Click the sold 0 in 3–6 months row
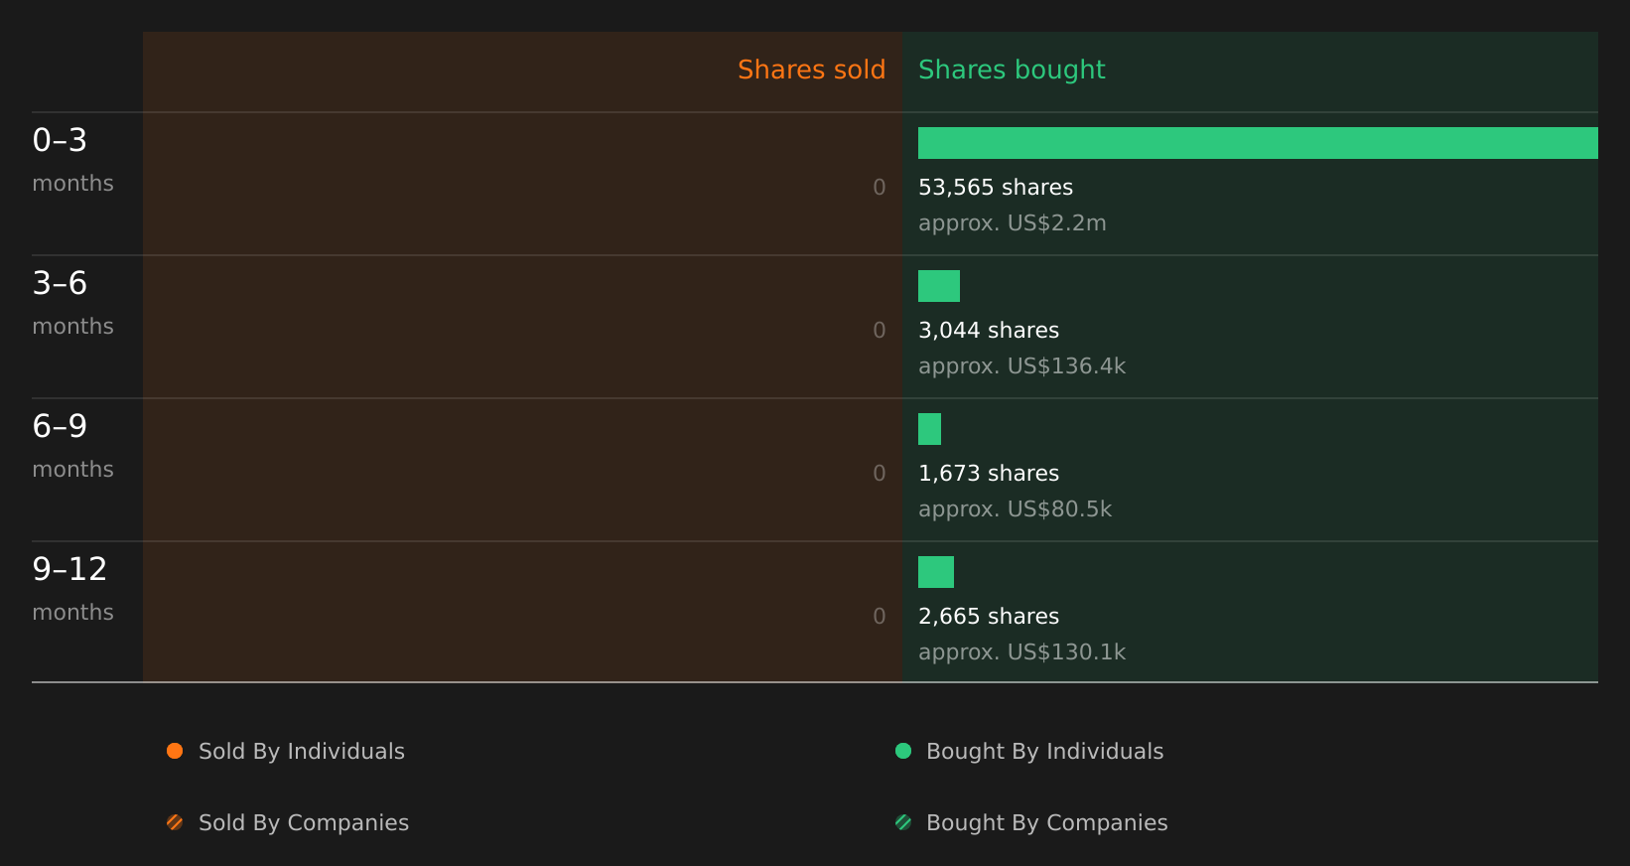 coord(880,331)
